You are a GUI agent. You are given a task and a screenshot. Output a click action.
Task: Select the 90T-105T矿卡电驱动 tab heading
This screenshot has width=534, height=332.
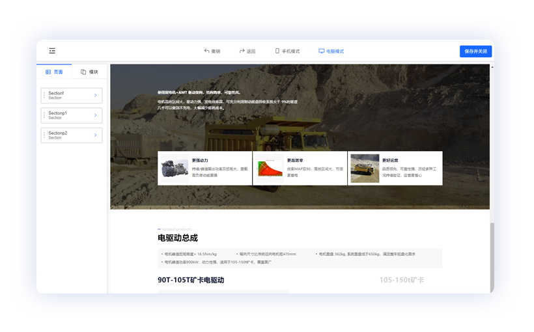coord(191,280)
